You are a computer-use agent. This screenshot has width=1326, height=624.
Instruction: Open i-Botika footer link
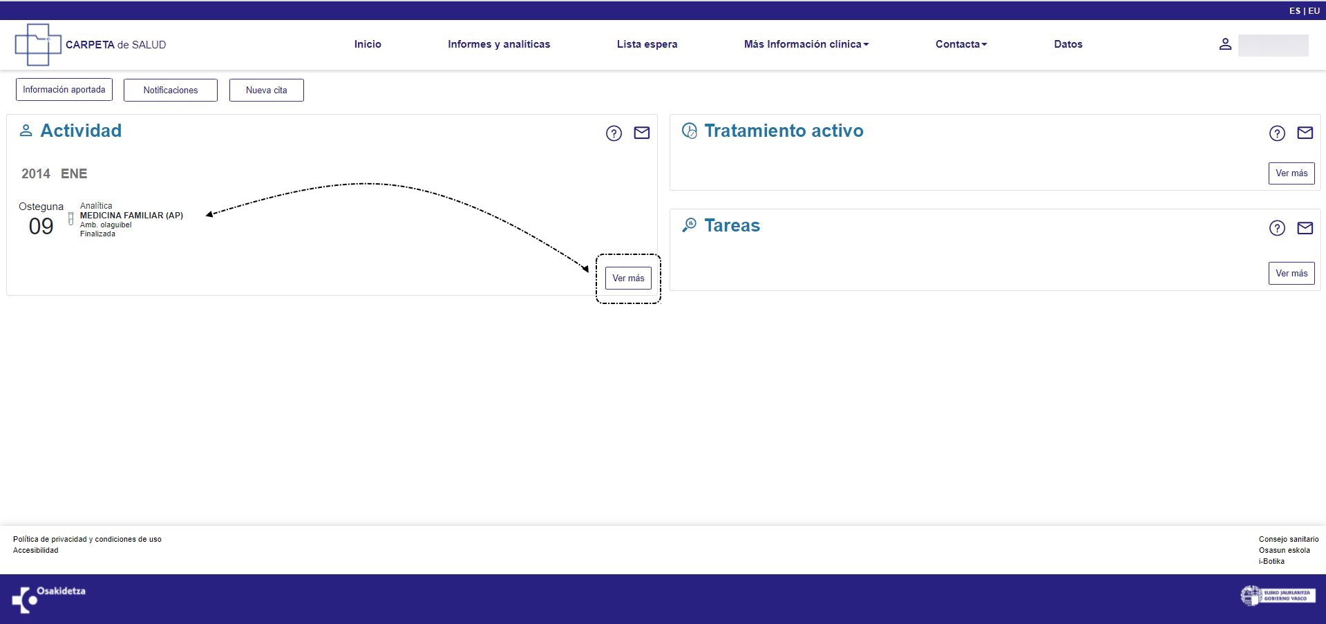point(1271,561)
